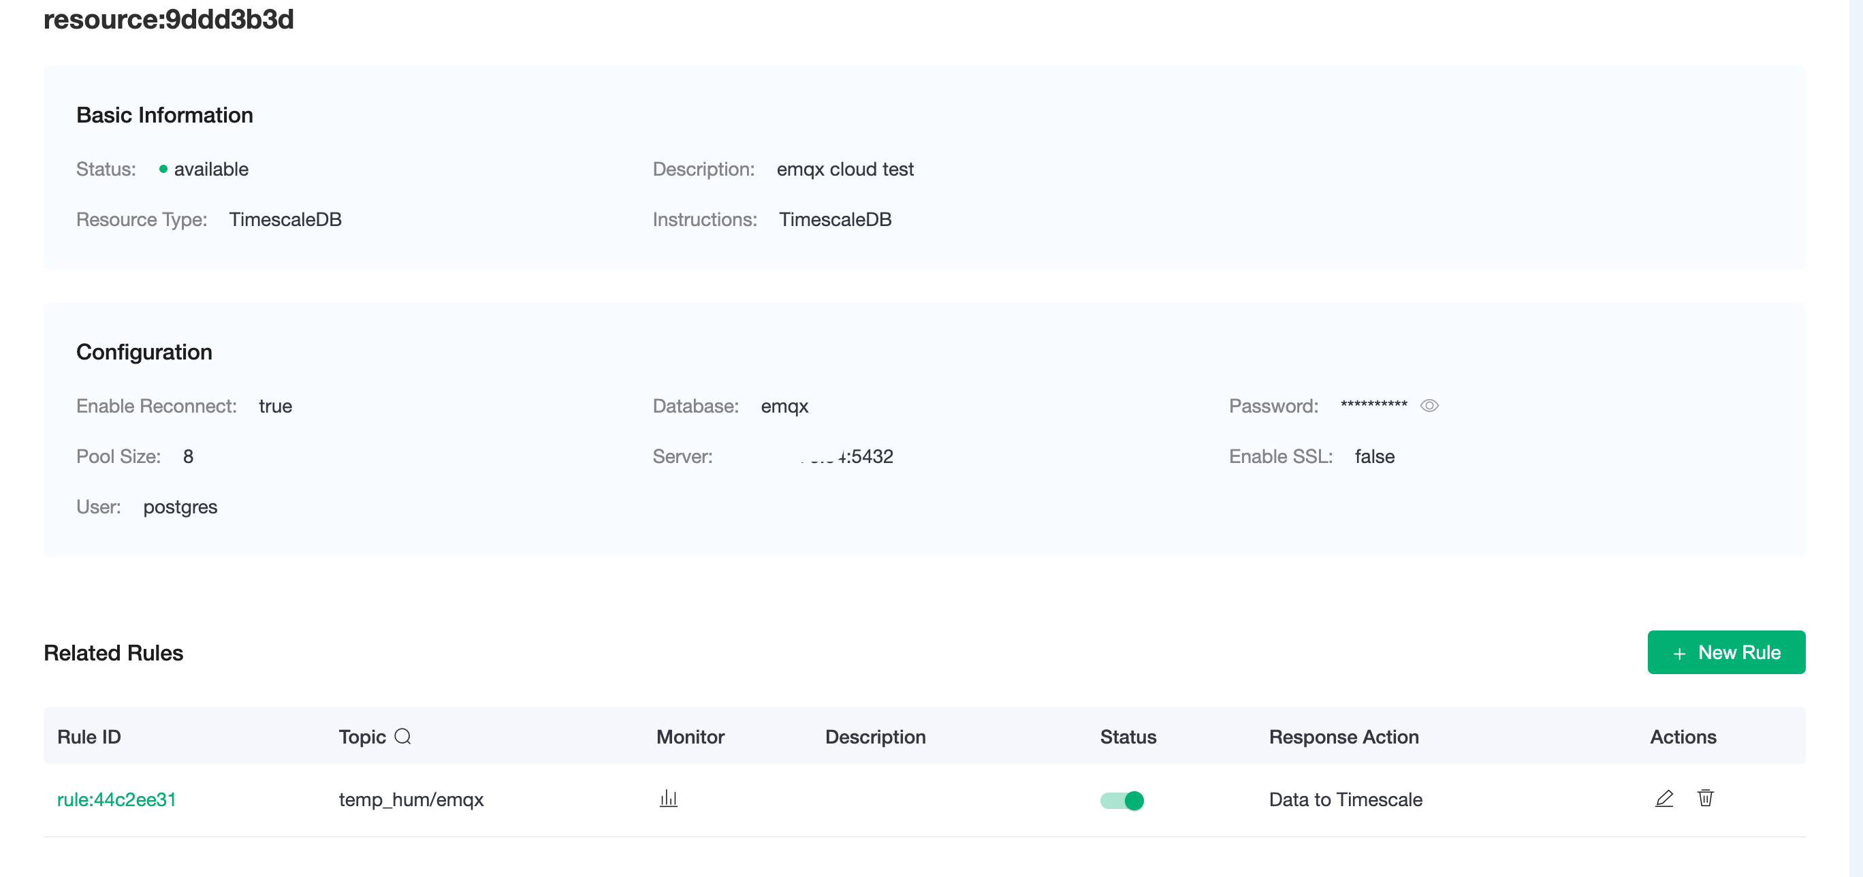
Task: Click the Response Action column header
Action: pyautogui.click(x=1343, y=737)
